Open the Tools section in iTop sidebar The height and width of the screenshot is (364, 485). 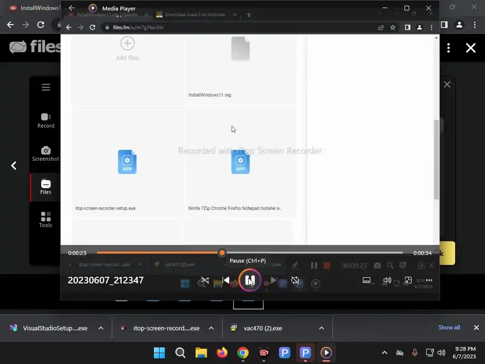[x=46, y=220]
